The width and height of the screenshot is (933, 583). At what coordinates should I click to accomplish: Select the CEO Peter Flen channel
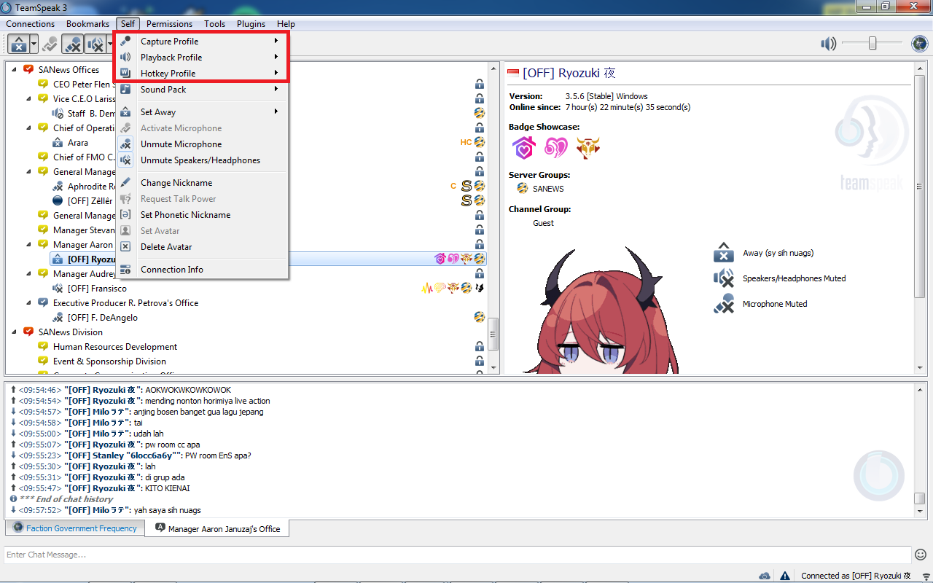(x=84, y=84)
